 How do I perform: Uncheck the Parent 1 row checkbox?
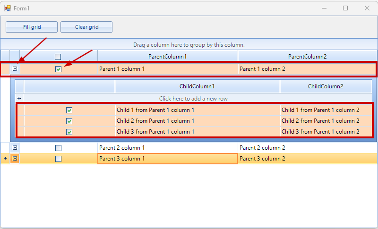(x=58, y=69)
